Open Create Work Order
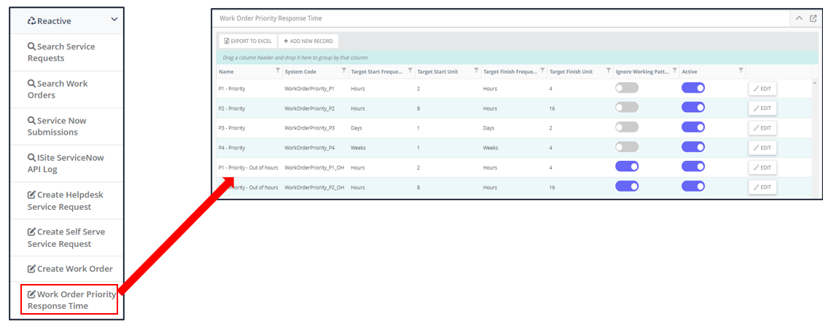Screen dimensions: 823x327 [66, 269]
